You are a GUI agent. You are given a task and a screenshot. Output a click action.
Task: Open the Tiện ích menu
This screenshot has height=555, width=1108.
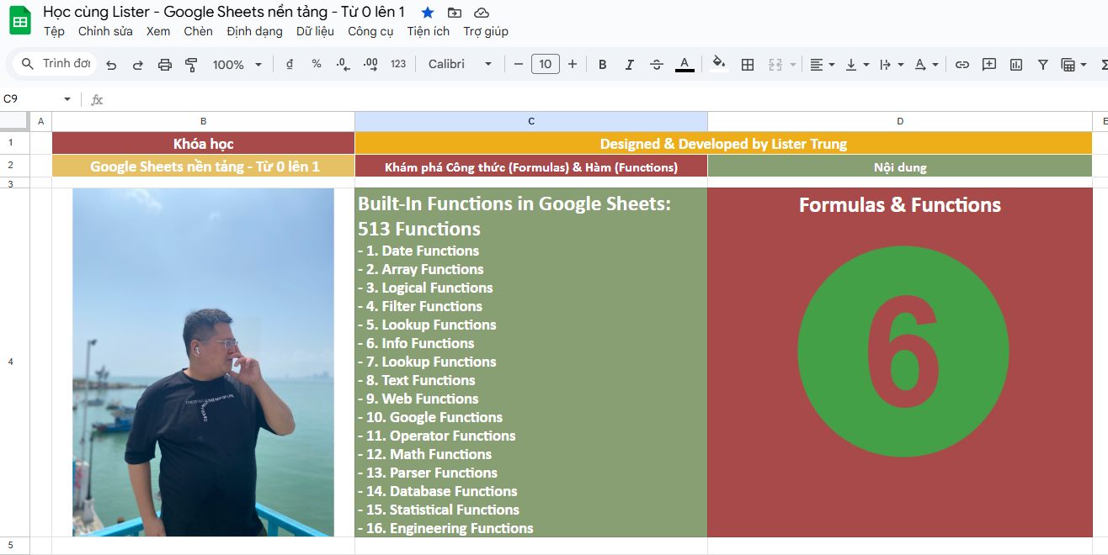(x=428, y=31)
